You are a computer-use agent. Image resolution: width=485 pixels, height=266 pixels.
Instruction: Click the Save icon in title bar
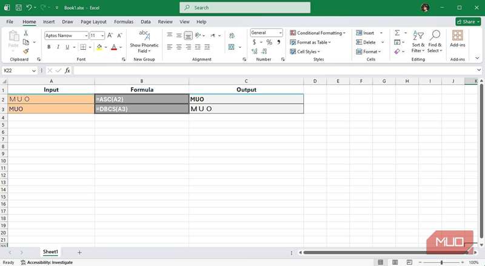pyautogui.click(x=19, y=8)
